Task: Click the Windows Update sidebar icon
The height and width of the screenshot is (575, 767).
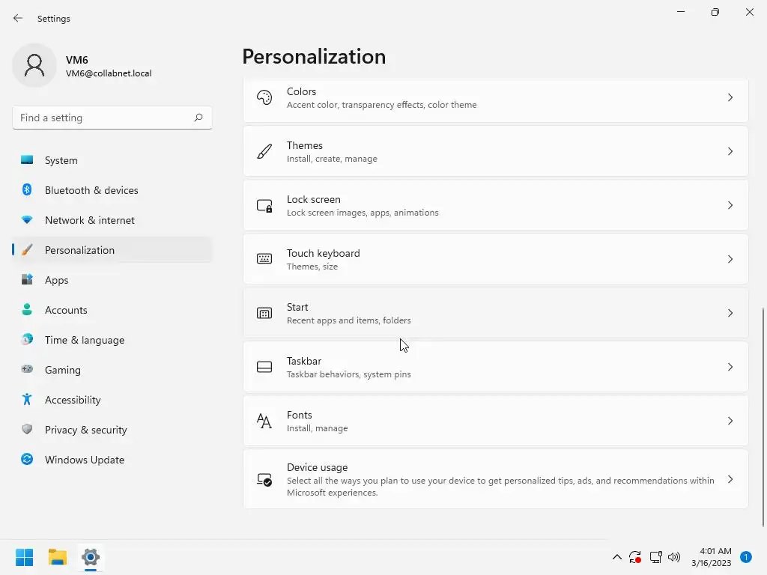Action: click(27, 460)
